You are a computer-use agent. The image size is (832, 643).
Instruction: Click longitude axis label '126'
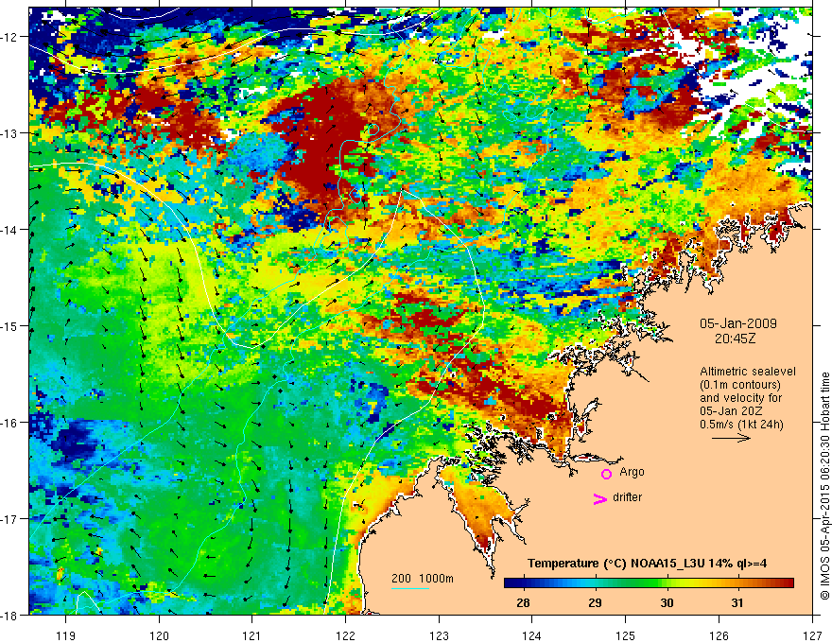[719, 635]
